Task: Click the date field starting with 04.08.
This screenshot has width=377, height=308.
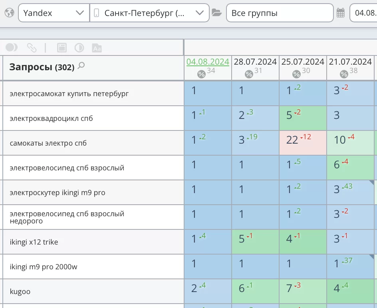Action: [363, 13]
